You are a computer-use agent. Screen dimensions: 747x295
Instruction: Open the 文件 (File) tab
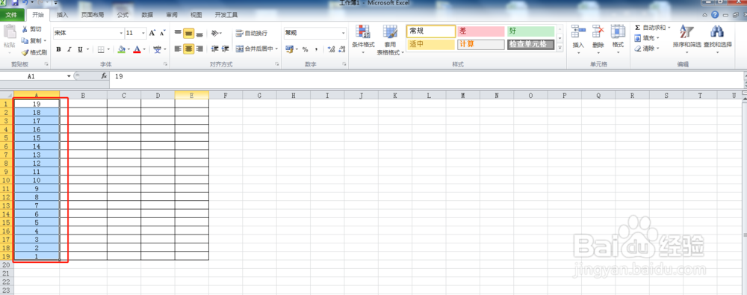pos(11,15)
